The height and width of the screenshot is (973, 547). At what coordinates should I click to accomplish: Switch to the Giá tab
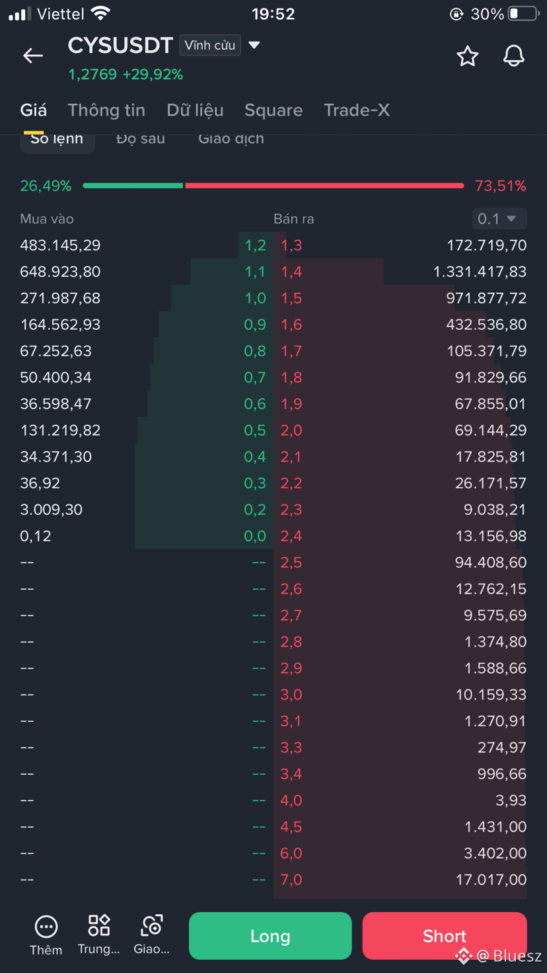point(34,110)
